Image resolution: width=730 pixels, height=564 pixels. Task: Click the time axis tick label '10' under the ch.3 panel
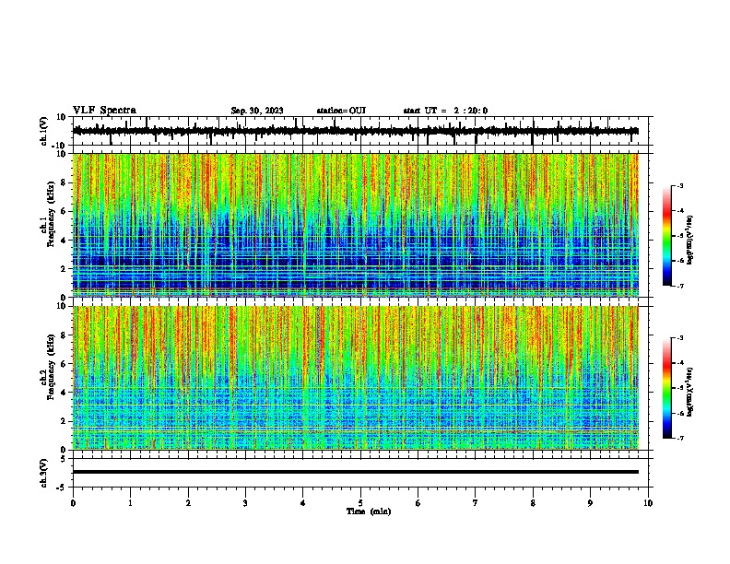(x=648, y=503)
